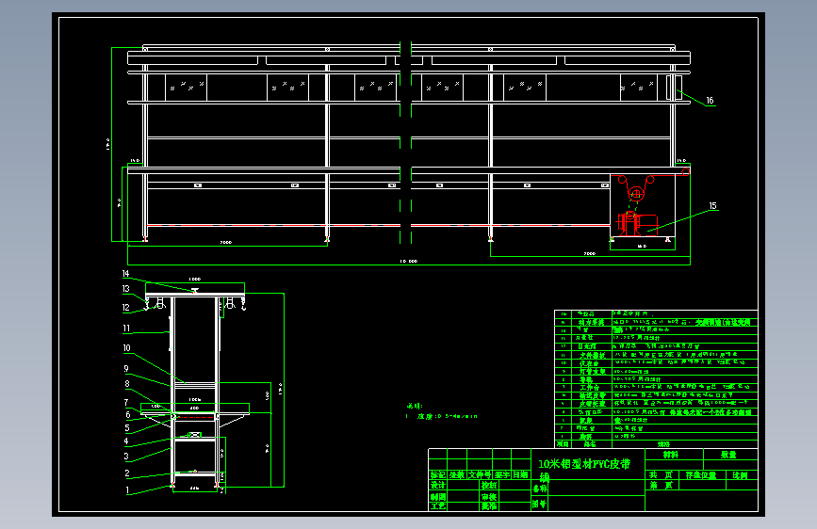This screenshot has width=817, height=529.
Task: Click callout number 1 at the foot
Action: coord(127,489)
